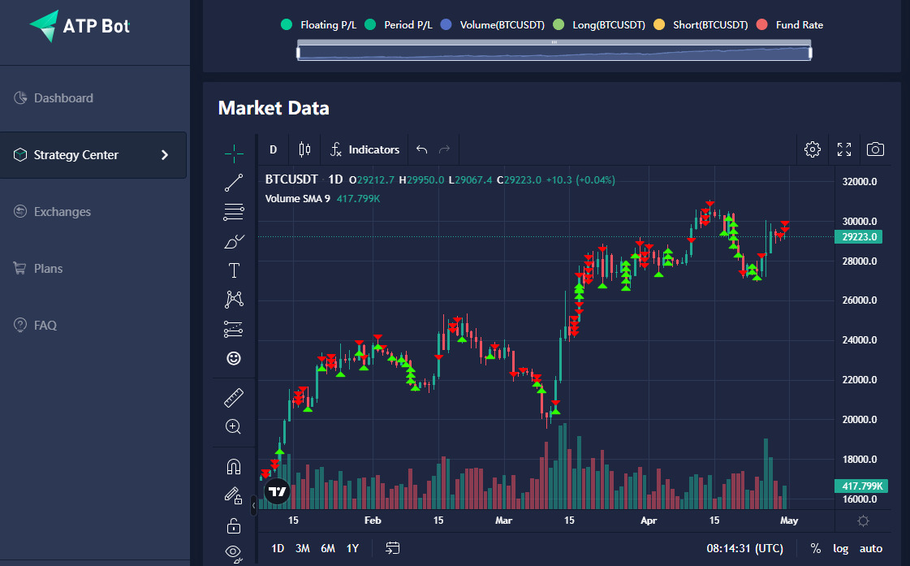
Task: Toggle log scale on the chart
Action: pyautogui.click(x=840, y=548)
